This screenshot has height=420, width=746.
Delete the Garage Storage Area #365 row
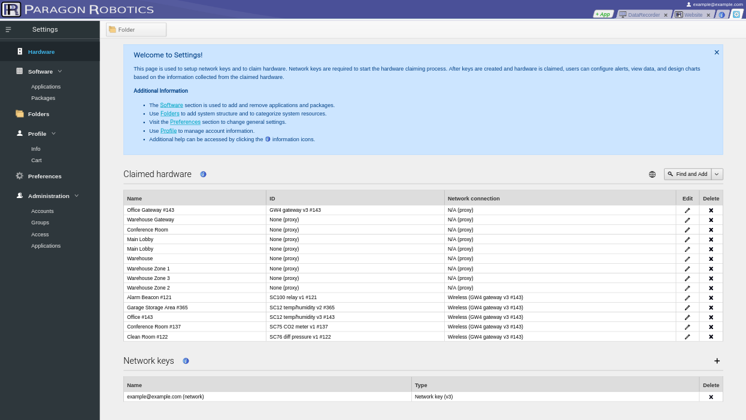(711, 308)
